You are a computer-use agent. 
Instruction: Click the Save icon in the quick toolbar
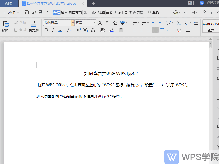[27, 12]
